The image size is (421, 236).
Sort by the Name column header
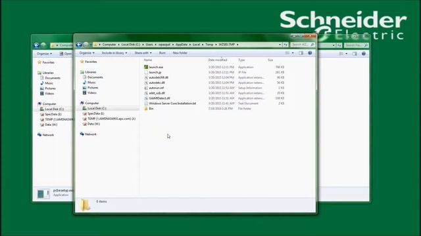tap(148, 60)
